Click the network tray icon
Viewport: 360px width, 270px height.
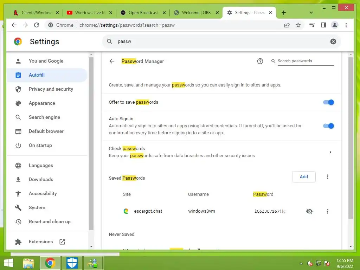319,263
